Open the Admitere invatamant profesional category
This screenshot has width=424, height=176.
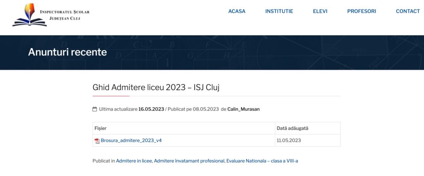189,161
